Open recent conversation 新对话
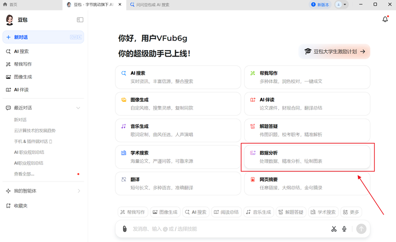Image resolution: width=396 pixels, height=242 pixels. click(20, 120)
